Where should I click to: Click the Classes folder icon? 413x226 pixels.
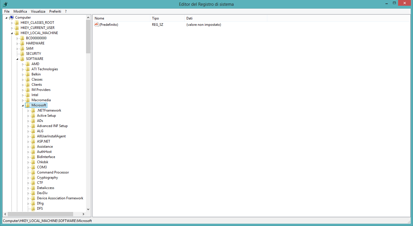(x=28, y=79)
